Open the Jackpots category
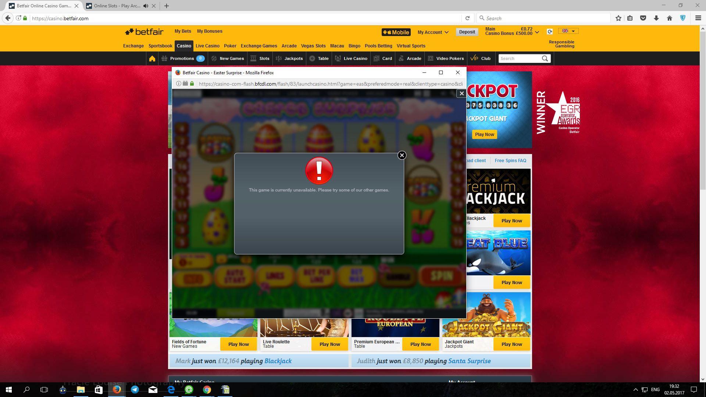The height and width of the screenshot is (397, 706). tap(289, 58)
